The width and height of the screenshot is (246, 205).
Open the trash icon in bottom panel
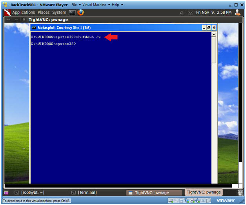240,192
